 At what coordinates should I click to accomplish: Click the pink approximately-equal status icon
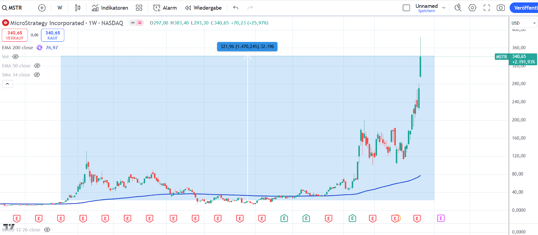140,23
